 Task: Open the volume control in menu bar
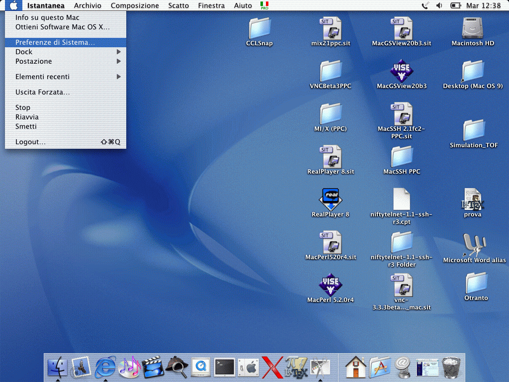coord(439,5)
